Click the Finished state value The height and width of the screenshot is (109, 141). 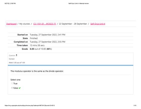[x=34, y=38]
